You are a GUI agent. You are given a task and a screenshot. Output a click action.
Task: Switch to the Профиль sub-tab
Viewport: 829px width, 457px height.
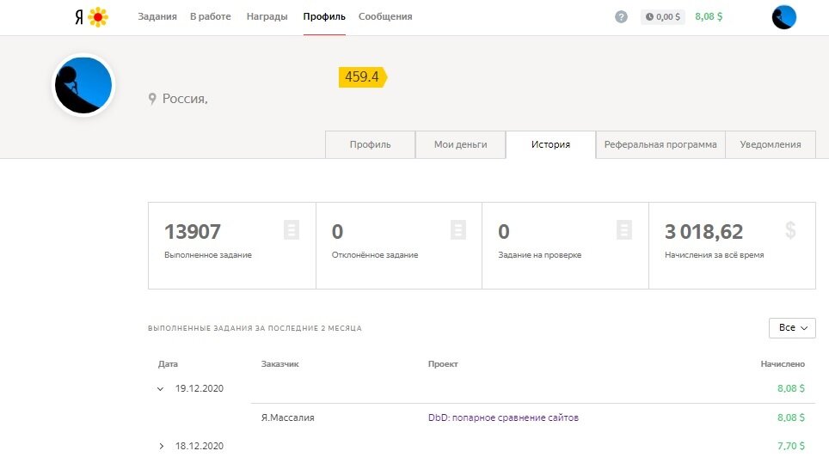tap(370, 145)
